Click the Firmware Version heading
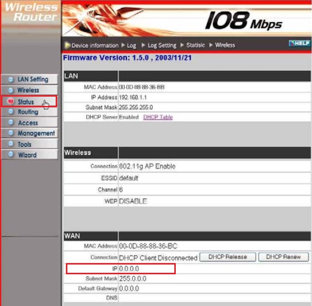This screenshot has width=312, height=306. pyautogui.click(x=127, y=58)
